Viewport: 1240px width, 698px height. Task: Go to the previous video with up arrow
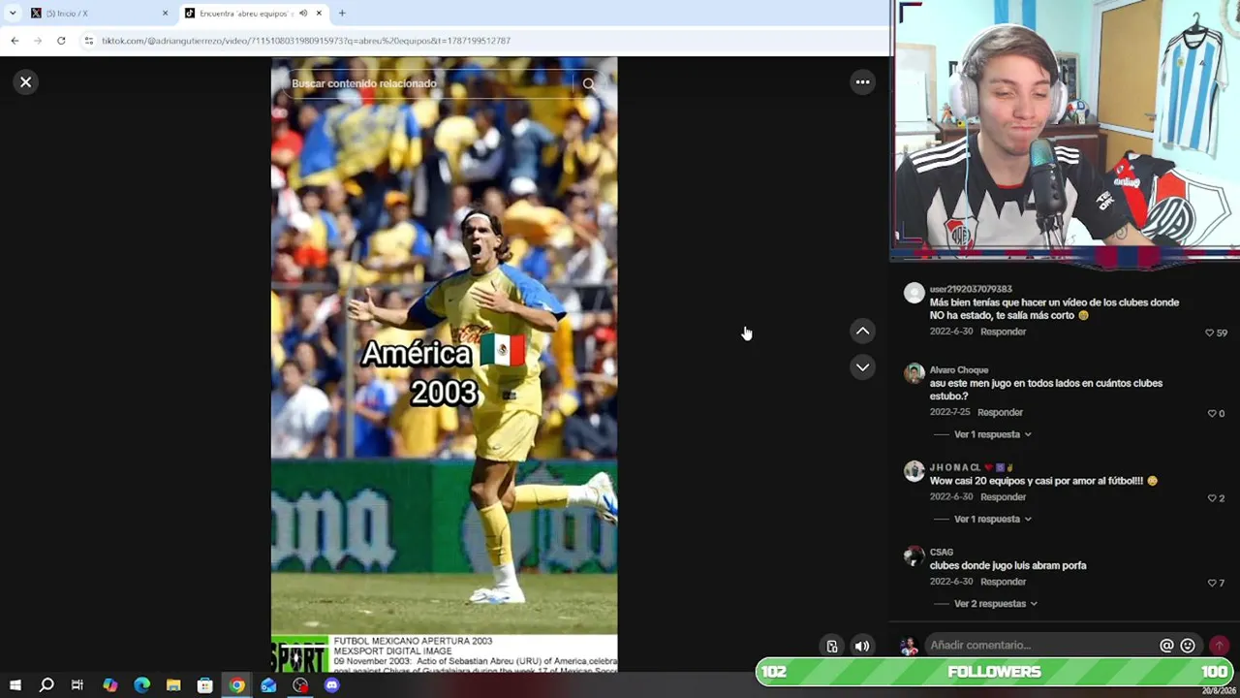click(862, 332)
